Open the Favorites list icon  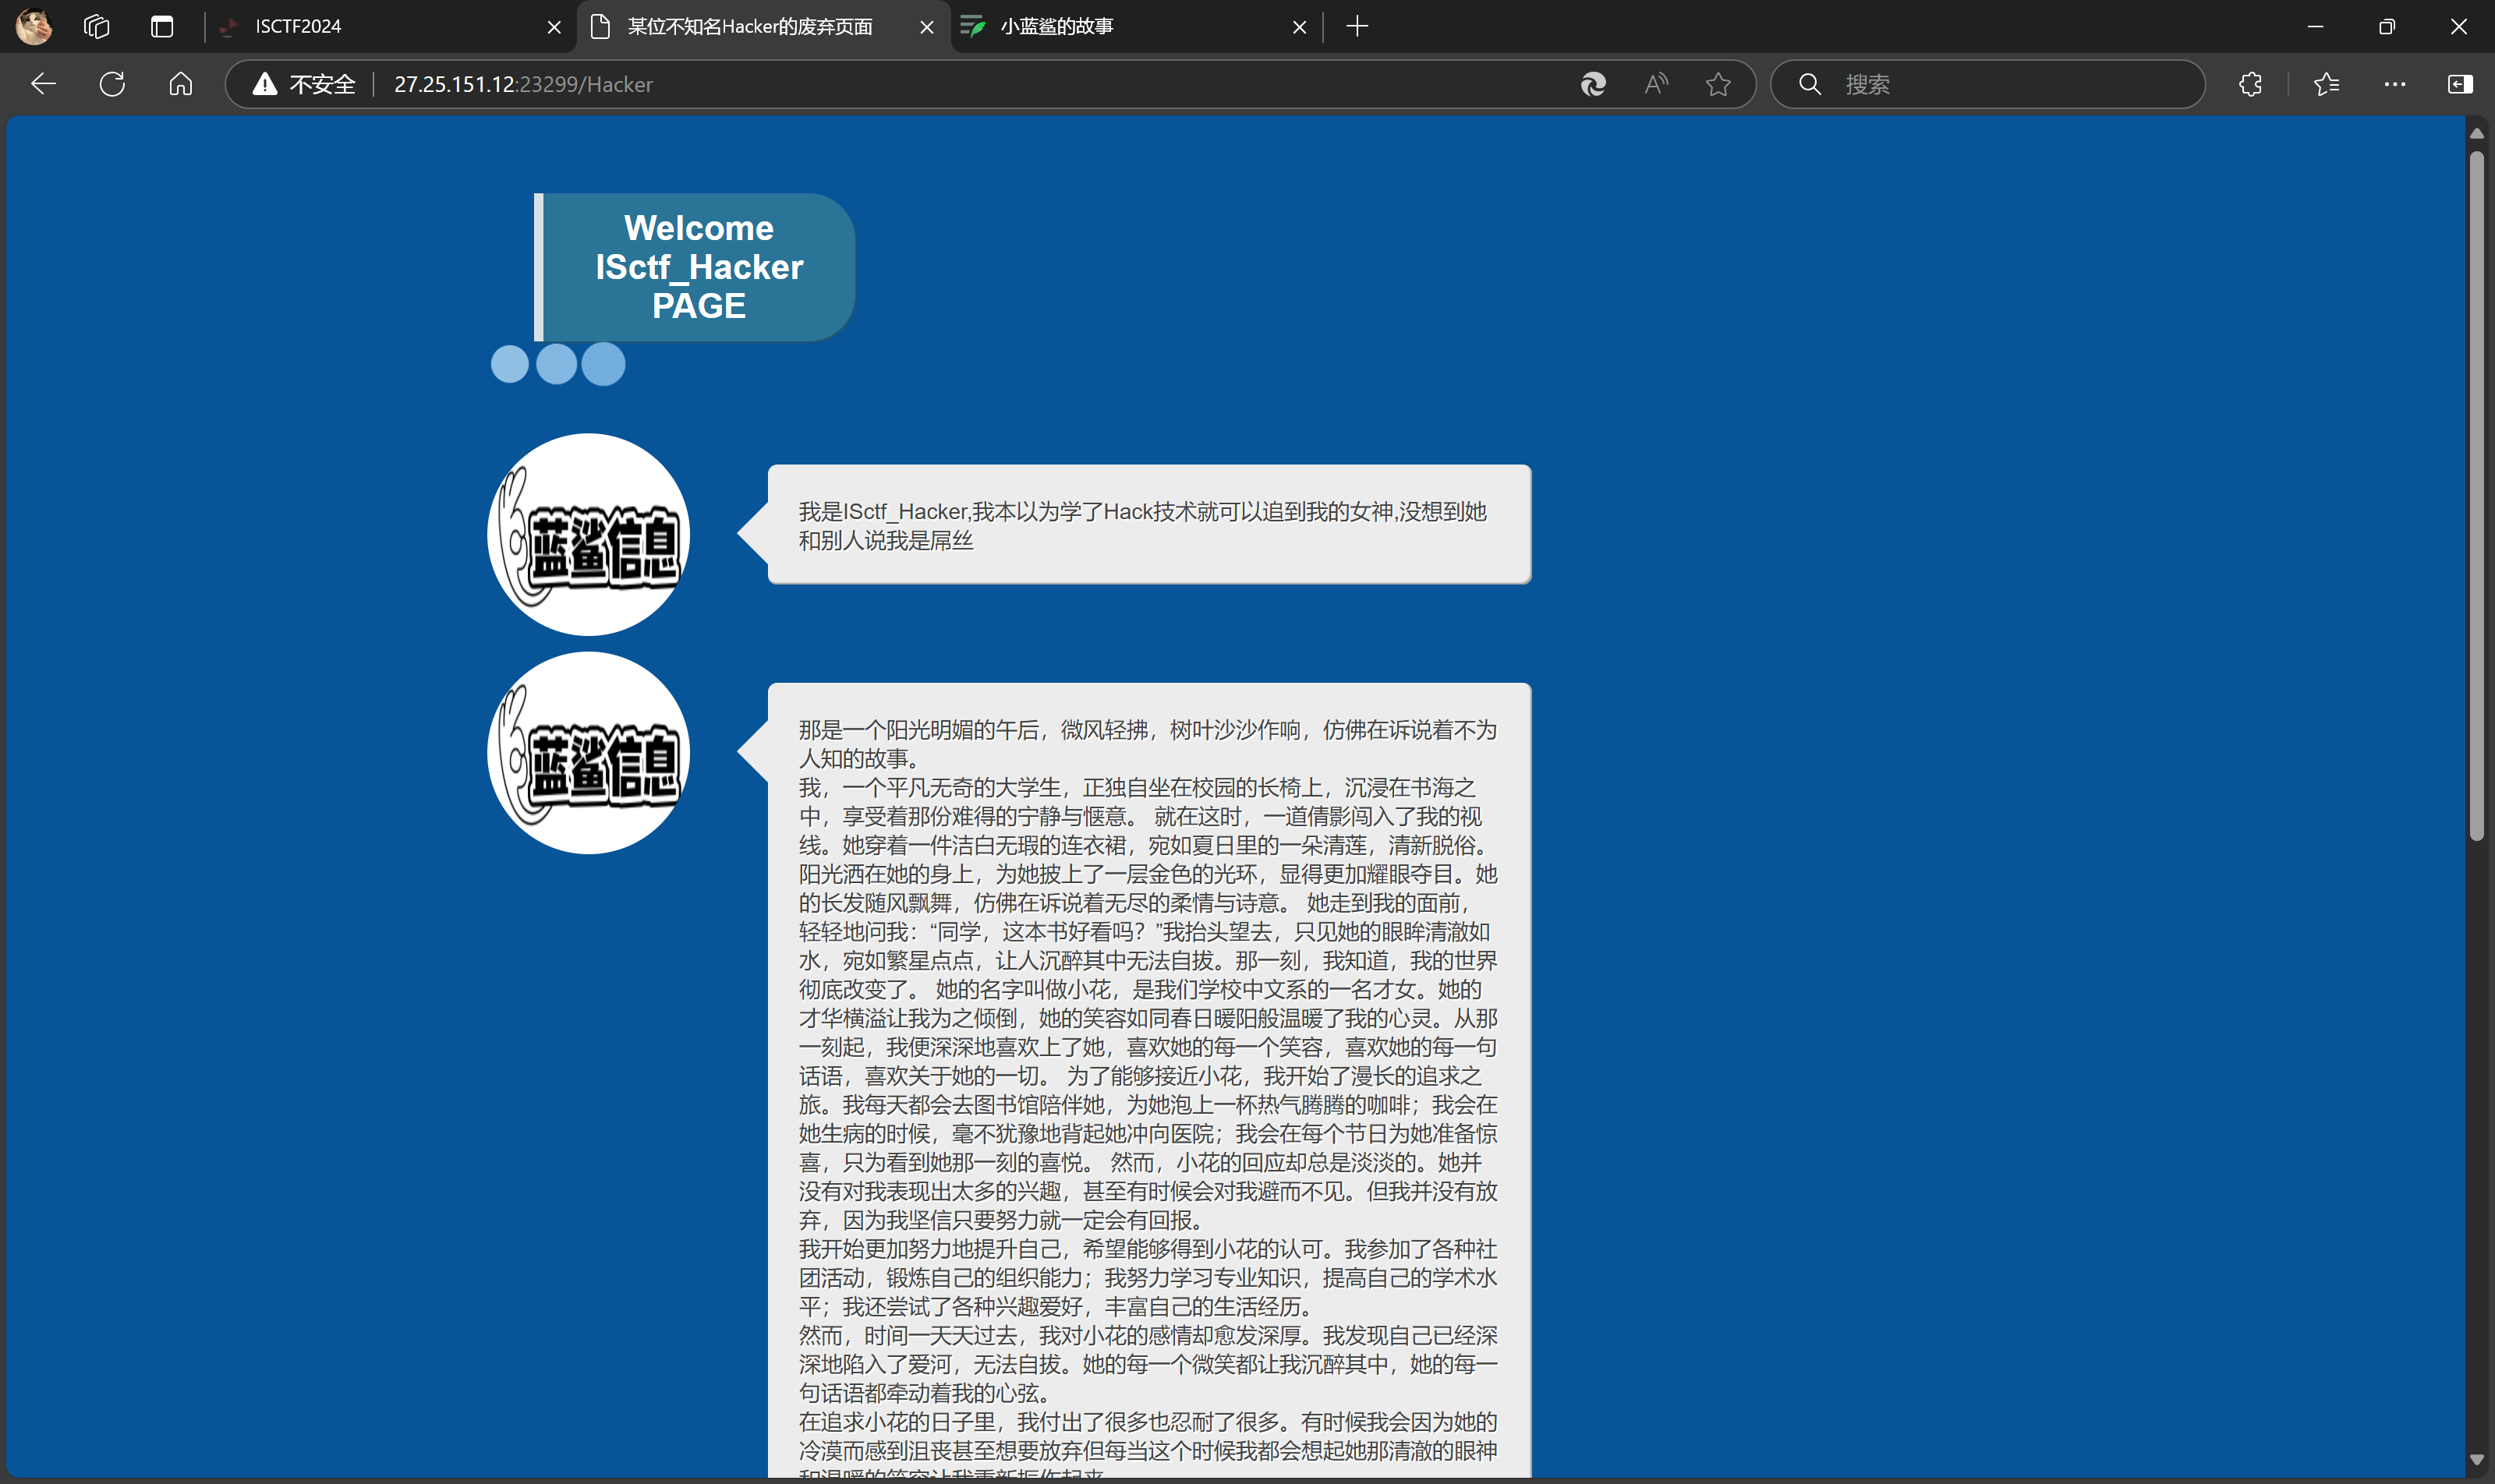tap(2326, 84)
